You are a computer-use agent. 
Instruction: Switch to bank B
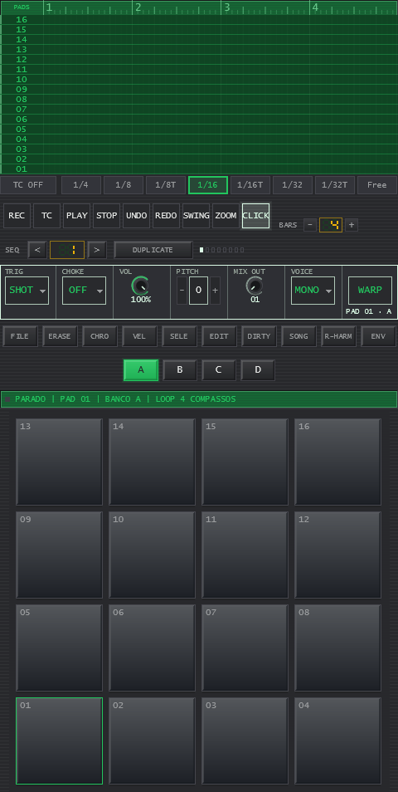(180, 369)
